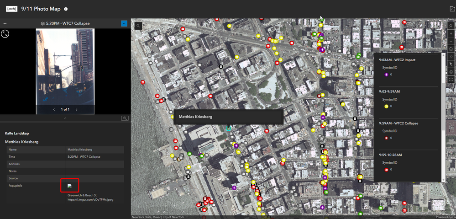The image size is (456, 219).
Task: Expand tools using the double right chevron button
Action: [451, 56]
